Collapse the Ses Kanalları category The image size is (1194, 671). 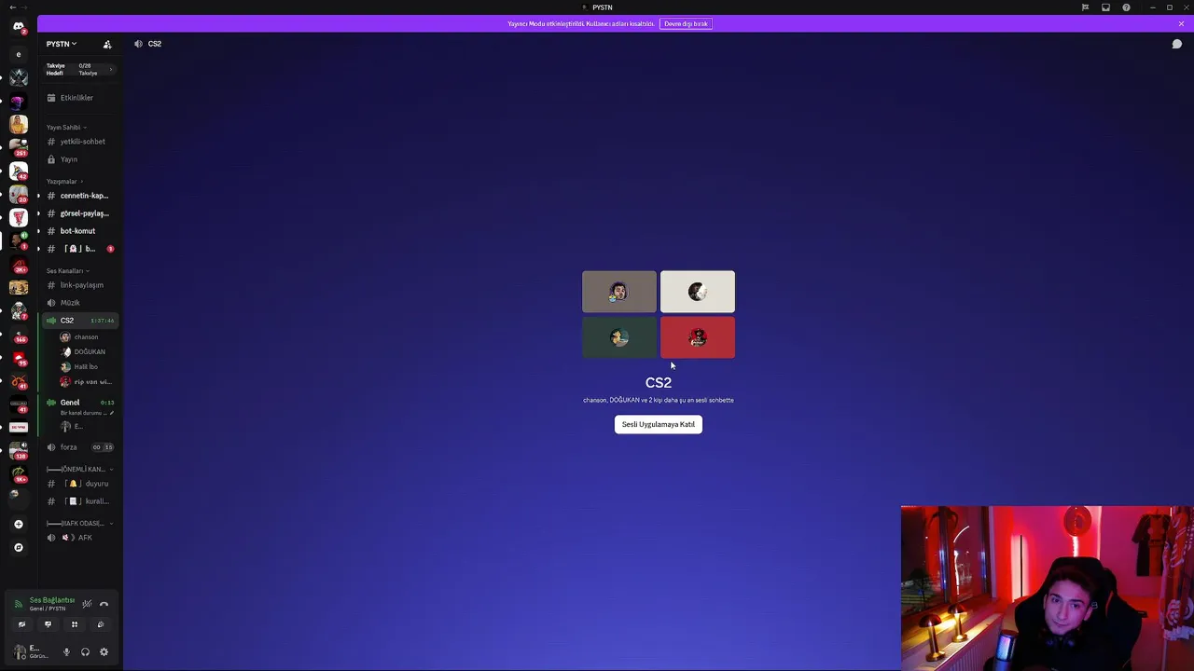[x=68, y=271]
